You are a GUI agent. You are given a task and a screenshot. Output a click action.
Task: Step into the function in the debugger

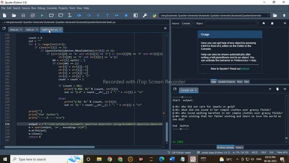(98, 15)
